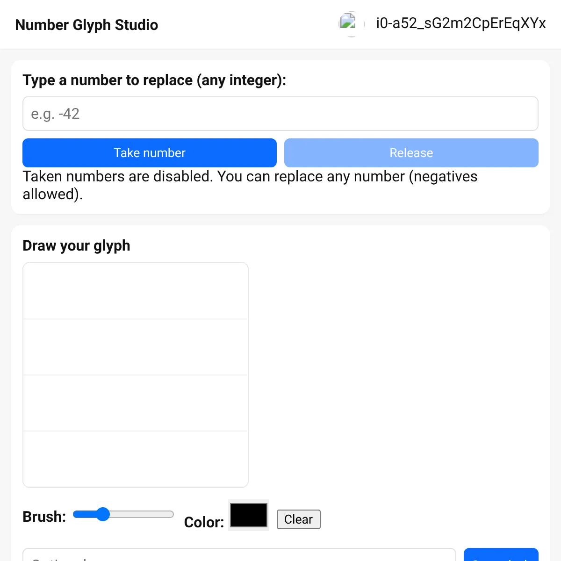Click the third band of the drawing canvas
Image resolution: width=561 pixels, height=561 pixels.
[x=136, y=403]
